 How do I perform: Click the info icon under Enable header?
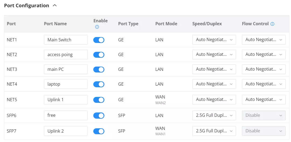(x=97, y=27)
